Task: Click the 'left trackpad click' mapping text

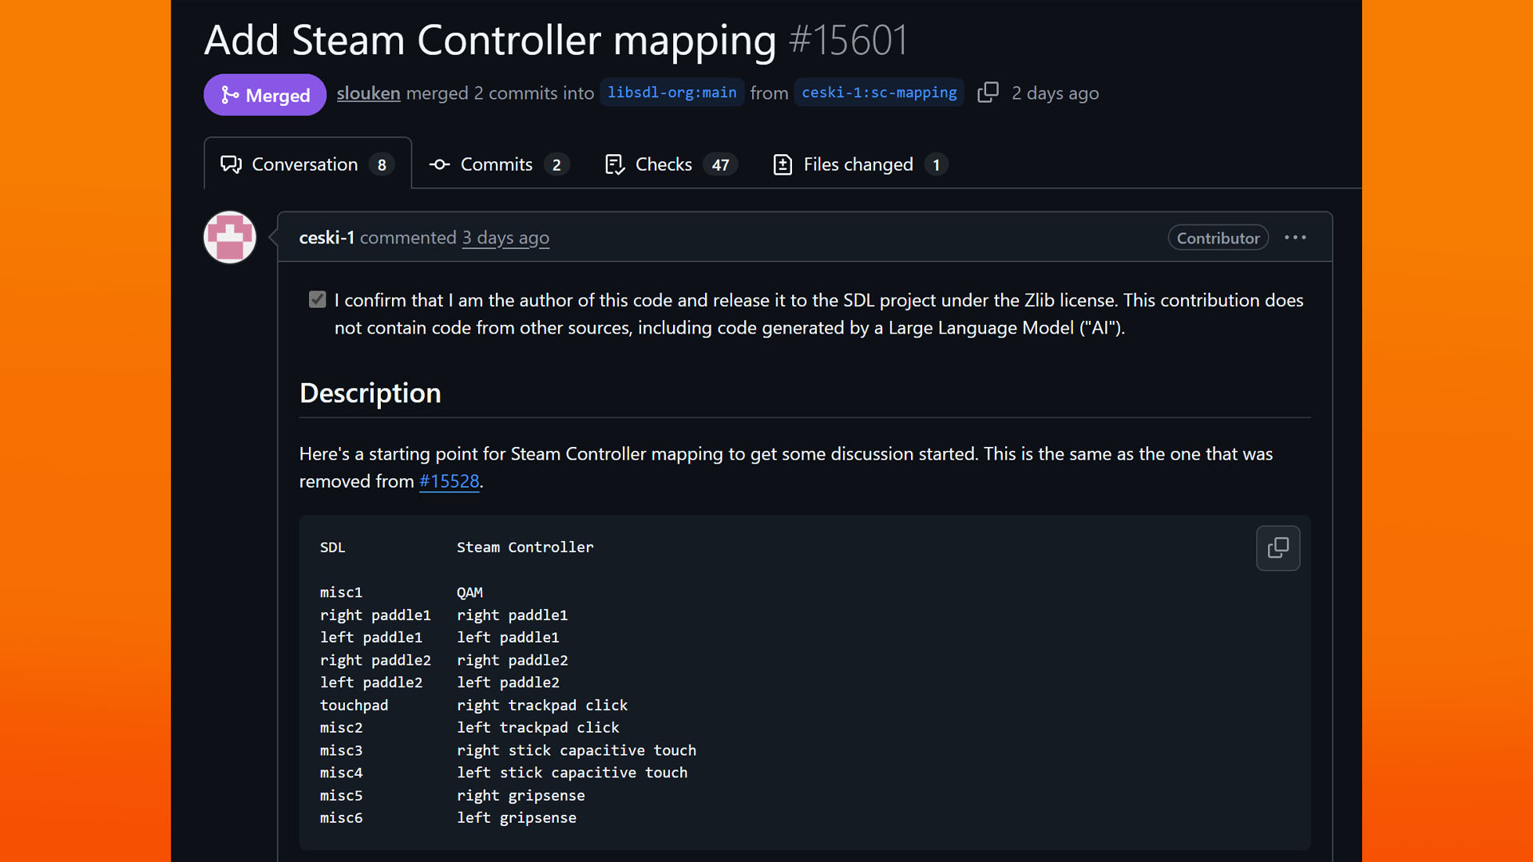Action: (537, 728)
